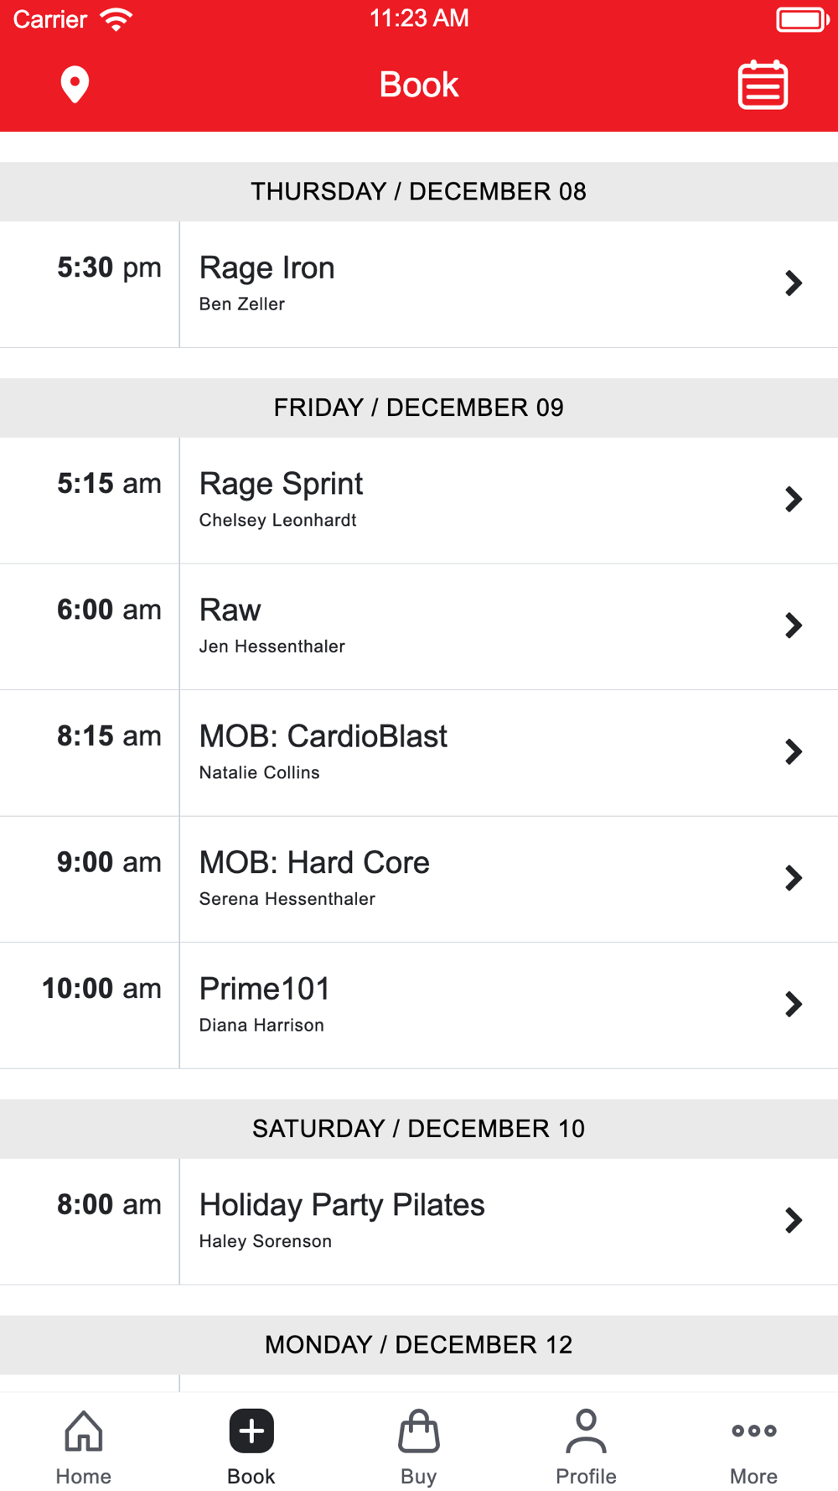Switch to the Buy tab label

point(419,1477)
